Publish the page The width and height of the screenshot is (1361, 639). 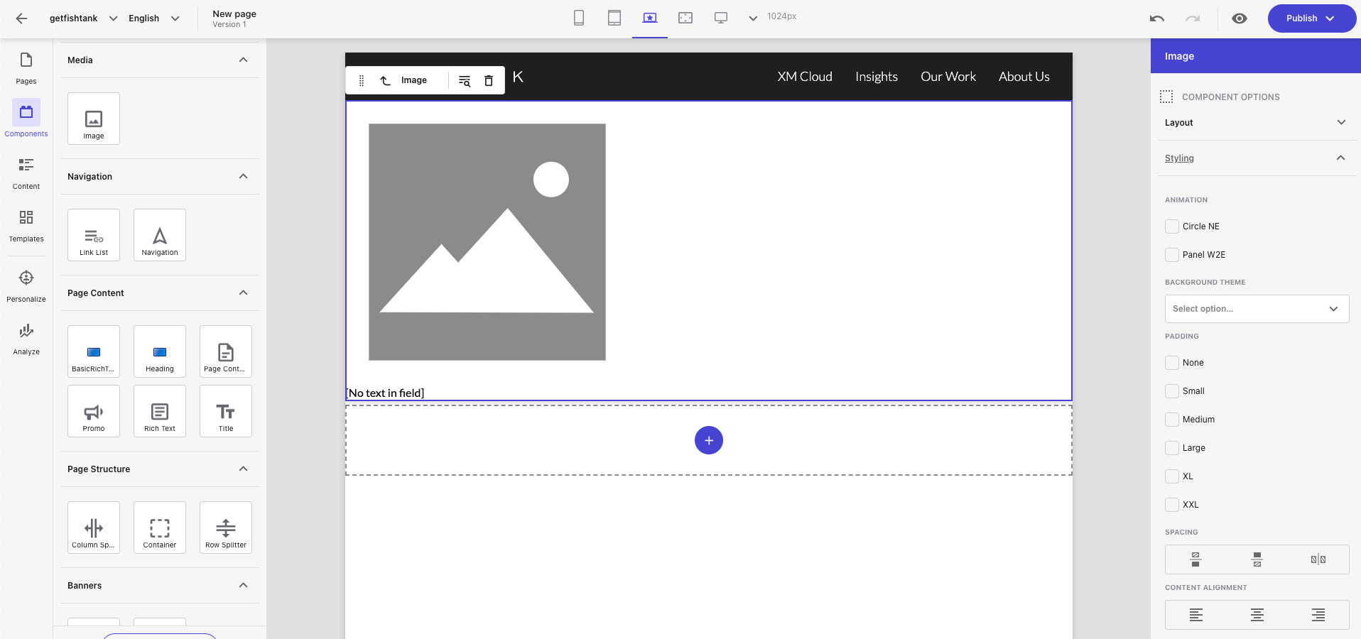(x=1302, y=18)
